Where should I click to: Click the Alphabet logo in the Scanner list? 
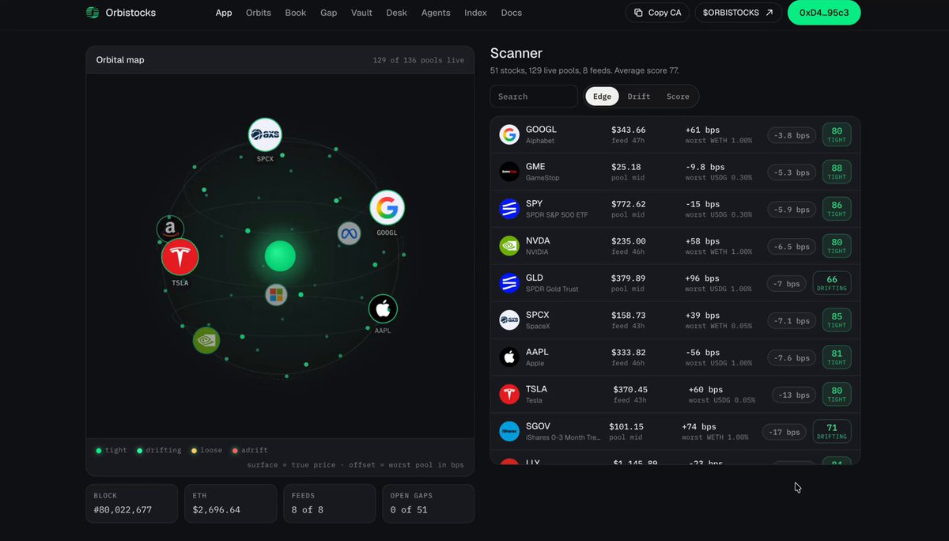pos(509,134)
